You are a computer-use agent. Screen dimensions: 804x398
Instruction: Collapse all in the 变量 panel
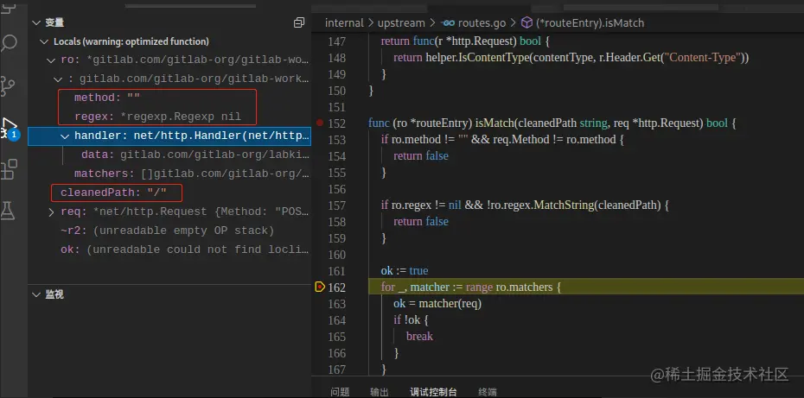tap(299, 22)
